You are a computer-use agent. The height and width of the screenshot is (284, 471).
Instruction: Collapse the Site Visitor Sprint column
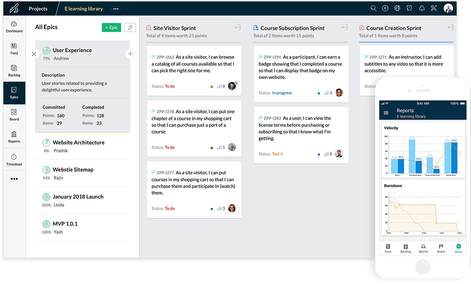(238, 27)
